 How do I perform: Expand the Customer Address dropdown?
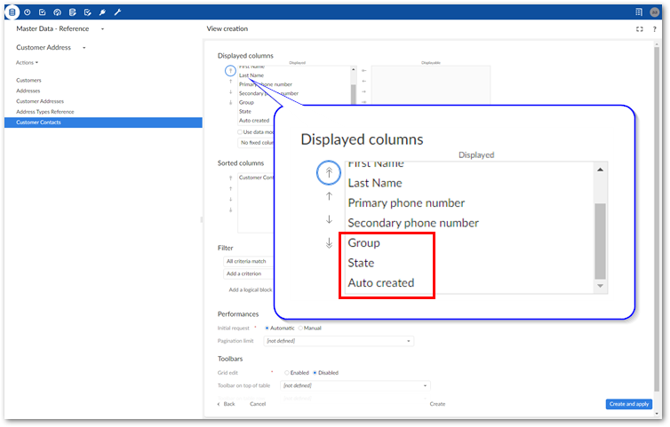(84, 48)
